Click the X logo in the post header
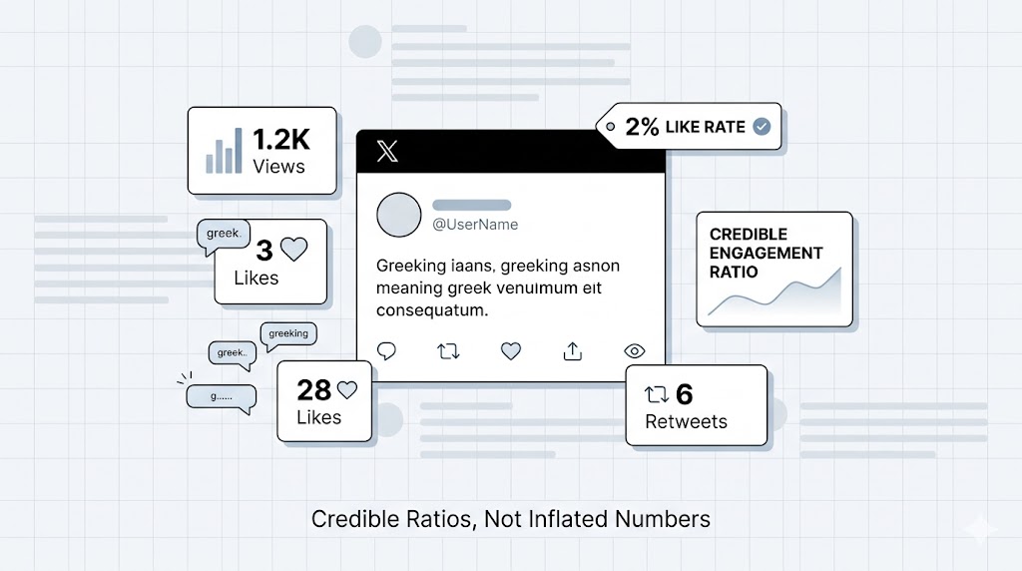Screen dimensions: 1022x571 coord(387,152)
